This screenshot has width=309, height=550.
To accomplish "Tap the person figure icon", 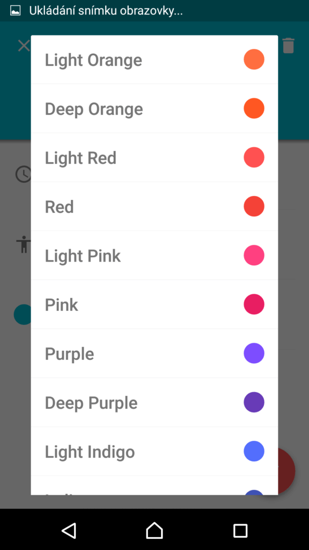I will [24, 244].
